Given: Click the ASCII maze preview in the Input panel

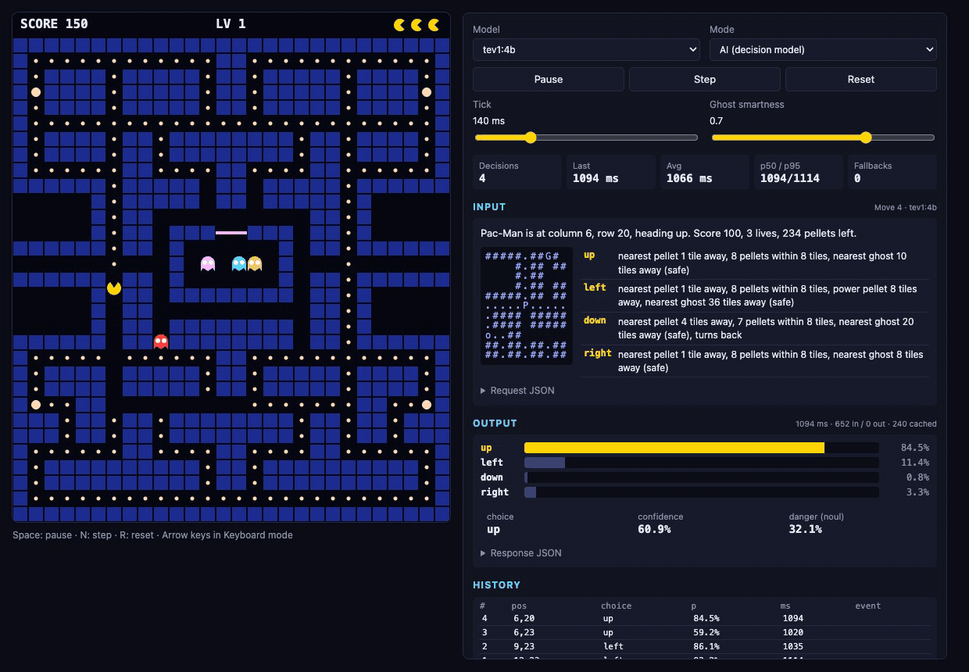Looking at the screenshot, I should coord(527,306).
